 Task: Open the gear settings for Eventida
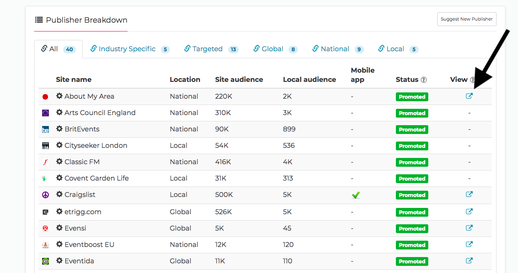click(59, 261)
